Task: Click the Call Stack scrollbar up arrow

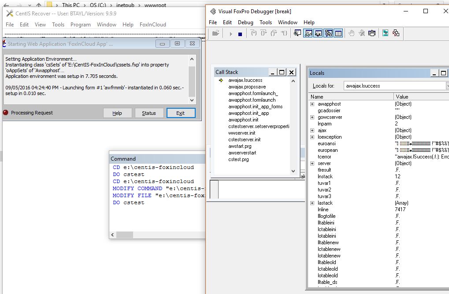Action: 293,81
